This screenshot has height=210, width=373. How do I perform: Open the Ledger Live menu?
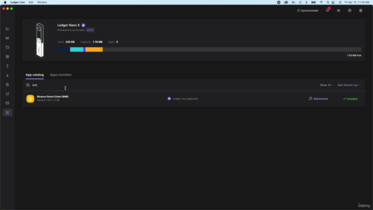(x=17, y=2)
